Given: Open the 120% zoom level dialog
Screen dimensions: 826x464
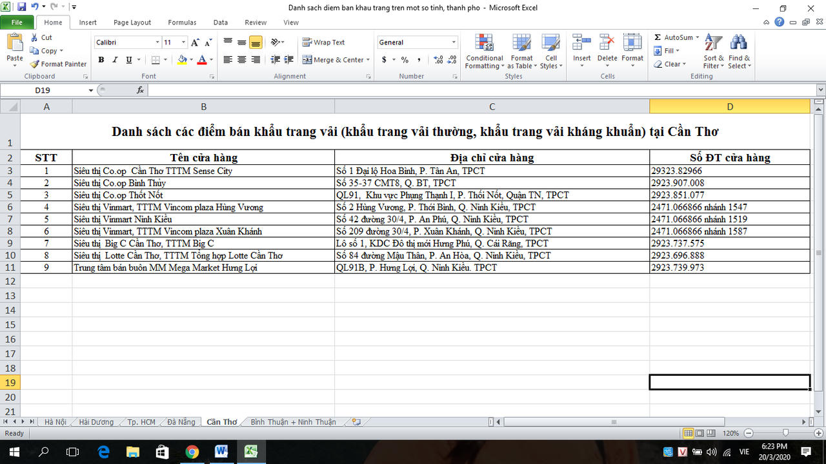Looking at the screenshot, I should 730,433.
